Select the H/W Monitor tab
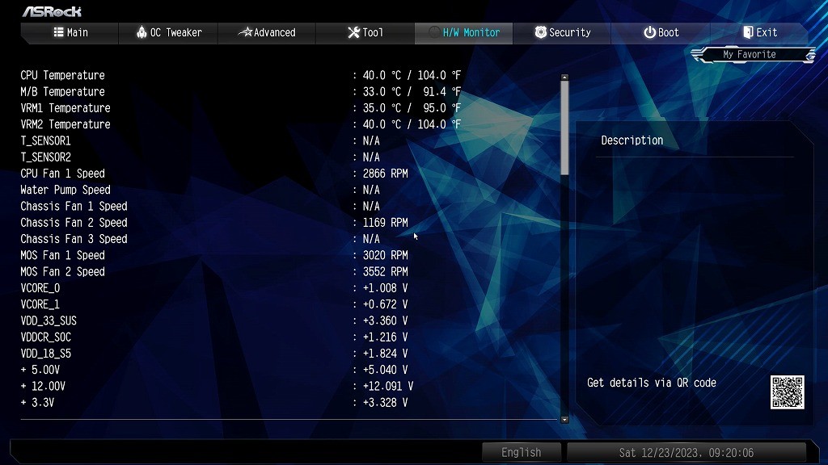 pos(463,32)
